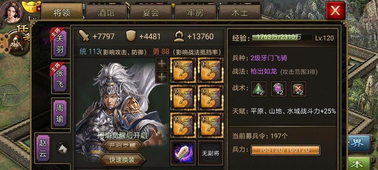The height and width of the screenshot is (170, 378).
Task: Select general 周瑜 from the list
Action: 60,113
